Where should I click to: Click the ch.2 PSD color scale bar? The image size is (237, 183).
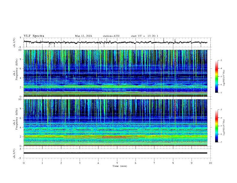pyautogui.click(x=217, y=126)
